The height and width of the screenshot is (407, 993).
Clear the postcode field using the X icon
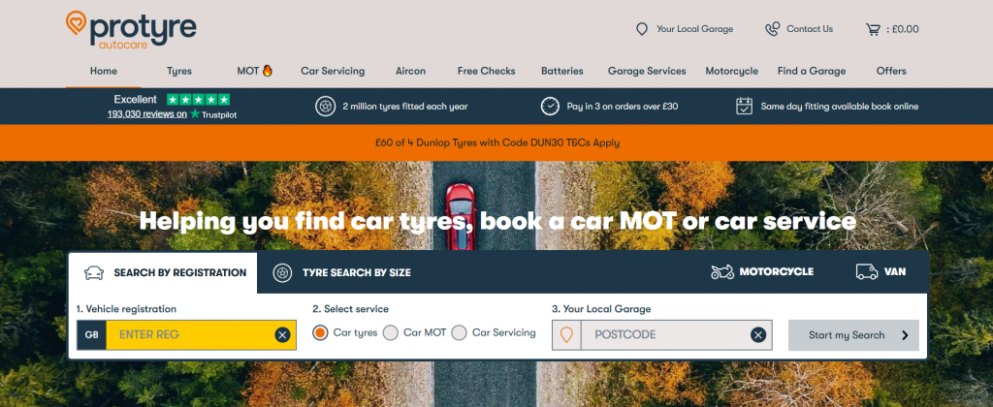[758, 335]
